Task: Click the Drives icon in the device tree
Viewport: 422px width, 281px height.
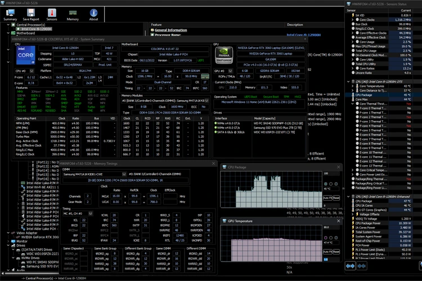Action: [13, 246]
